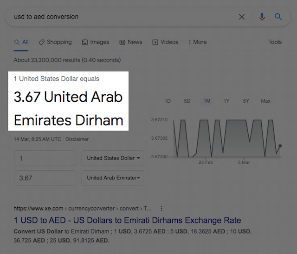This screenshot has height=254, width=297.
Task: Select the 1D chart range
Action: 168,101
